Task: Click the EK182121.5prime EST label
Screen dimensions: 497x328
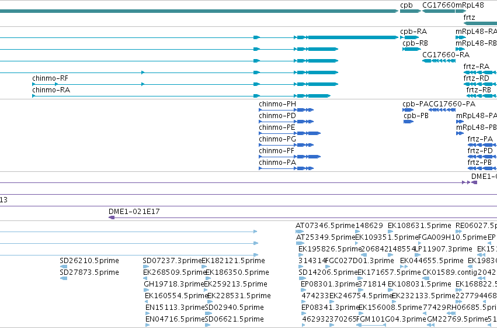Action: pyautogui.click(x=233, y=261)
